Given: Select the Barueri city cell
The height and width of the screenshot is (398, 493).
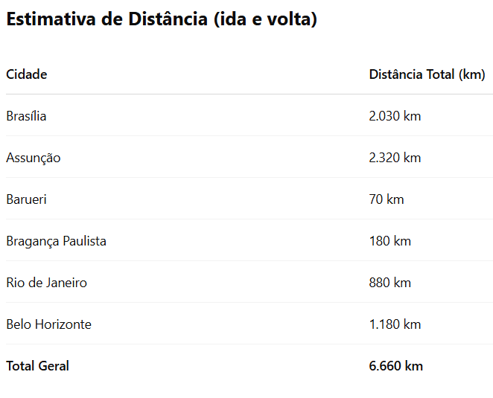Looking at the screenshot, I should pyautogui.click(x=27, y=199).
